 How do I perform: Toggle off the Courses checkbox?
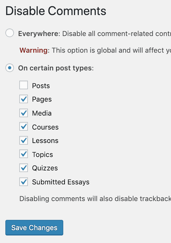tap(24, 127)
